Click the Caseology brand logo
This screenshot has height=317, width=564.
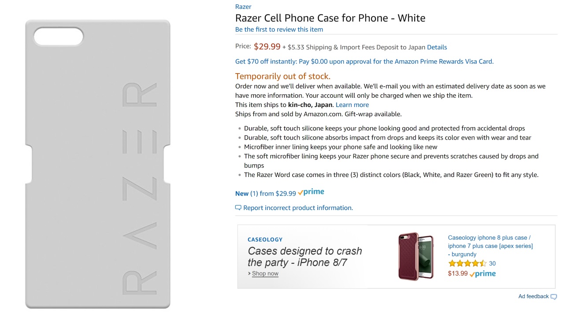pos(265,240)
